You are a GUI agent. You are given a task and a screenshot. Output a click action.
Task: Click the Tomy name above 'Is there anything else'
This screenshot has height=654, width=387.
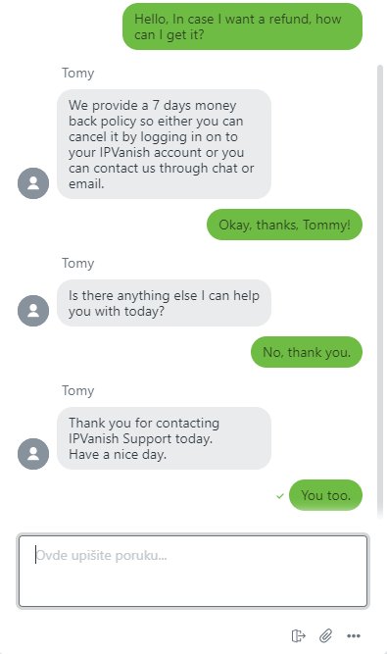pyautogui.click(x=78, y=263)
